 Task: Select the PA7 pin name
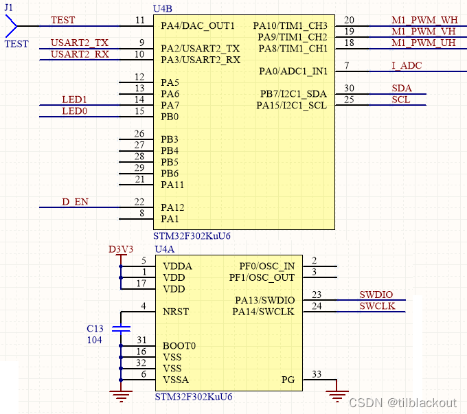point(170,106)
